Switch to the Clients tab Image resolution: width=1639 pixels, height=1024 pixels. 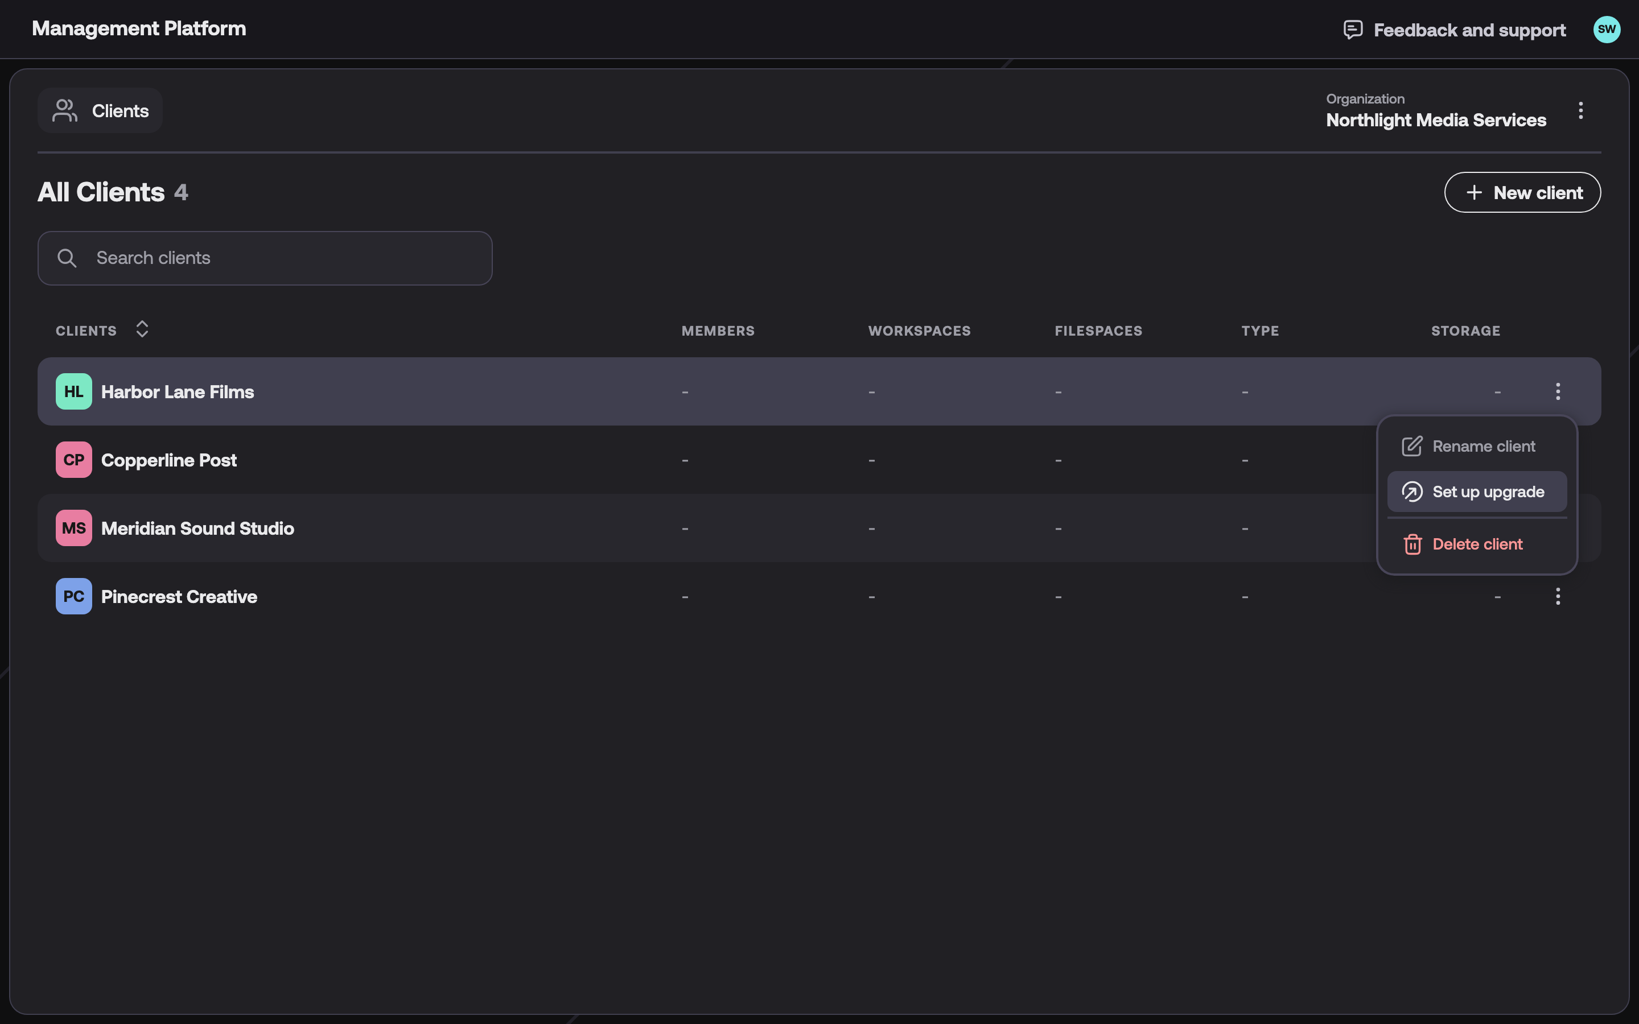point(100,110)
